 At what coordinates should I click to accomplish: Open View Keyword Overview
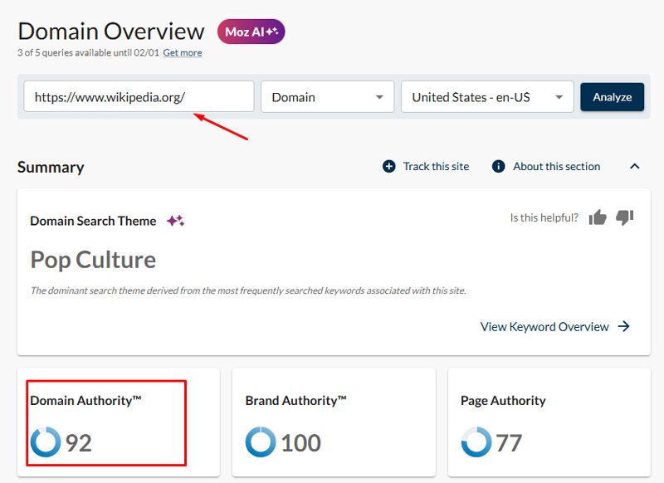pos(545,326)
